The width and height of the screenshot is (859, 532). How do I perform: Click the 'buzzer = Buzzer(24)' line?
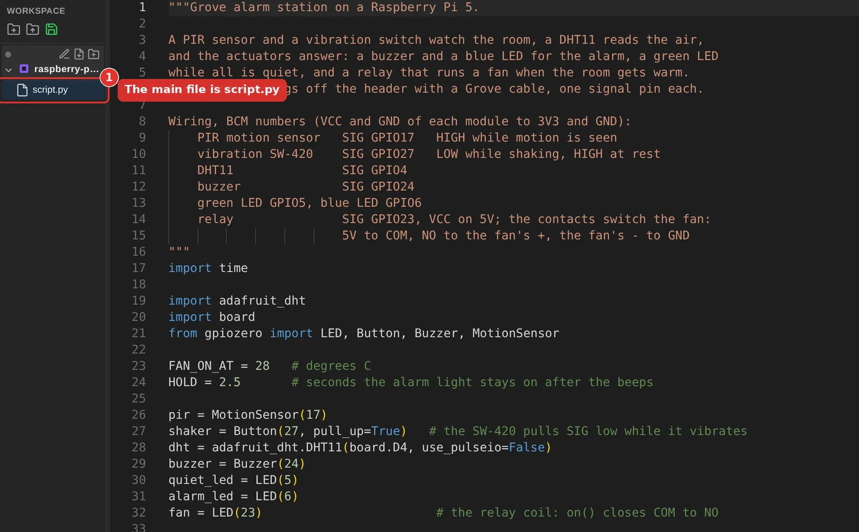pyautogui.click(x=237, y=463)
